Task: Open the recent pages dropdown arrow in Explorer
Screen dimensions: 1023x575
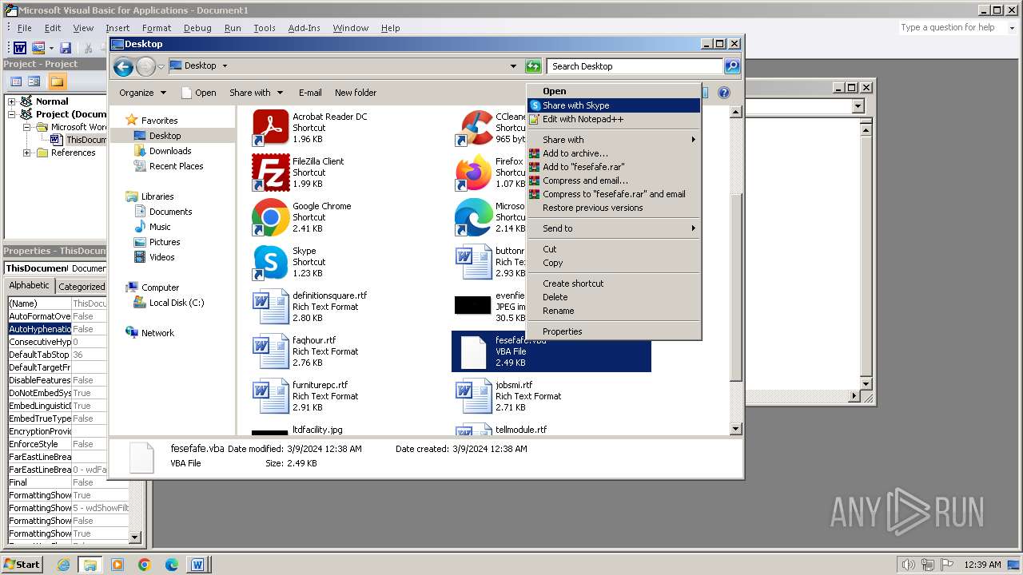Action: tap(161, 66)
